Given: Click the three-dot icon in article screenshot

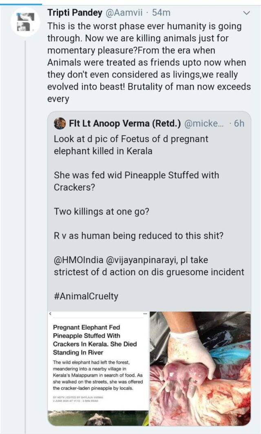Looking at the screenshot, I should pyautogui.click(x=145, y=314).
